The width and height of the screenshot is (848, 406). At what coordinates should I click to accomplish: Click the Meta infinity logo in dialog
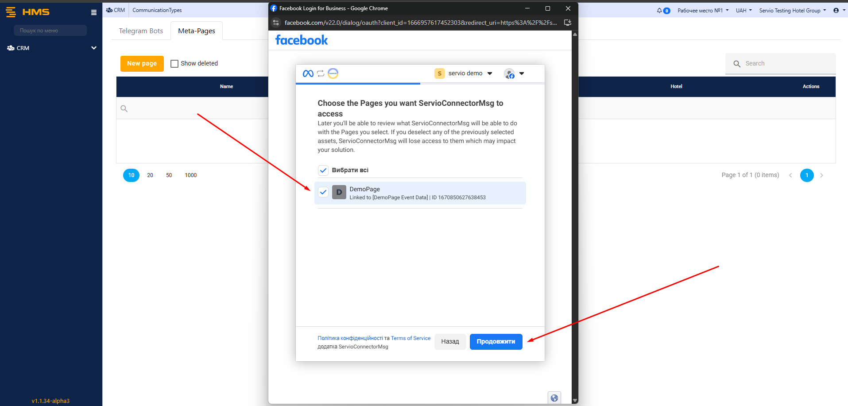click(x=308, y=73)
